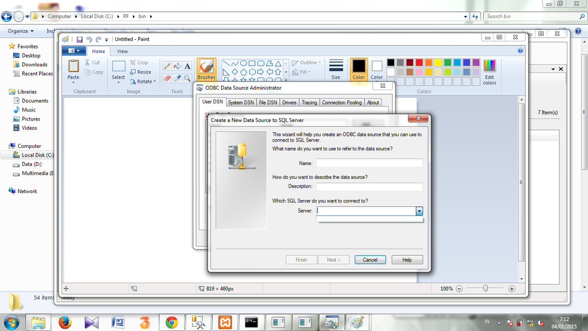
Task: Click the Description input field
Action: pyautogui.click(x=369, y=187)
